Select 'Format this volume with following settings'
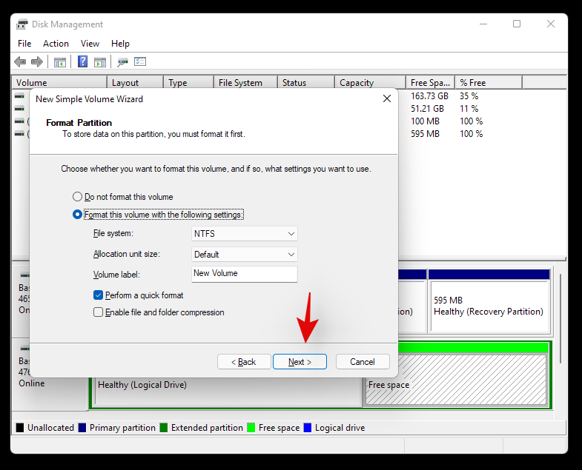Image resolution: width=582 pixels, height=470 pixels. (78, 215)
